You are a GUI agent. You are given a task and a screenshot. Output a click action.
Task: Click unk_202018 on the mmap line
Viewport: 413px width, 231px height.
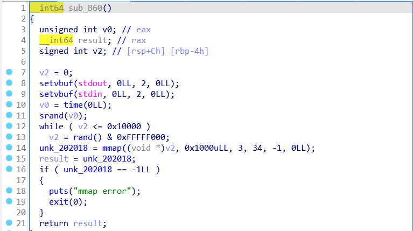coord(64,148)
